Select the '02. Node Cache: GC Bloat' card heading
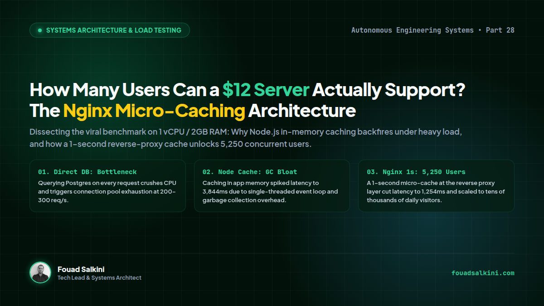 coord(250,172)
